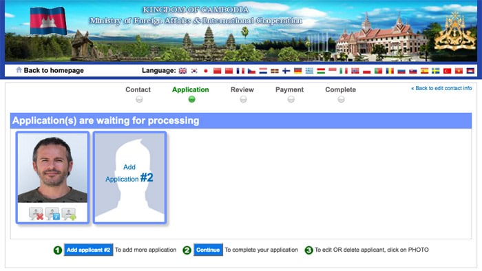
Task: Select the Application step label
Action: coord(191,89)
